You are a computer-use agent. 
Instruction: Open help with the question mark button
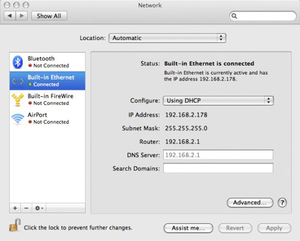click(x=282, y=202)
